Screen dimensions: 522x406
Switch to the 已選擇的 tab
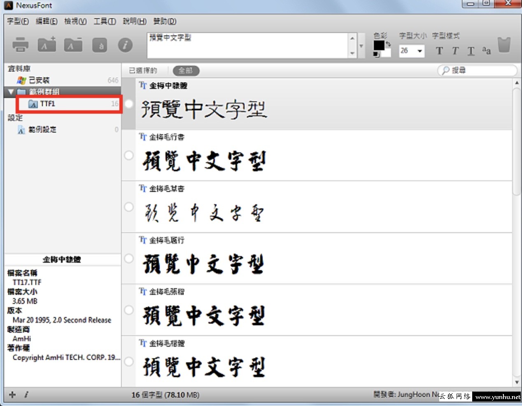tap(143, 70)
